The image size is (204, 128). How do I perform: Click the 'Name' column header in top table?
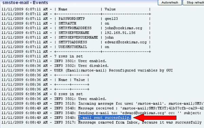[63, 9]
